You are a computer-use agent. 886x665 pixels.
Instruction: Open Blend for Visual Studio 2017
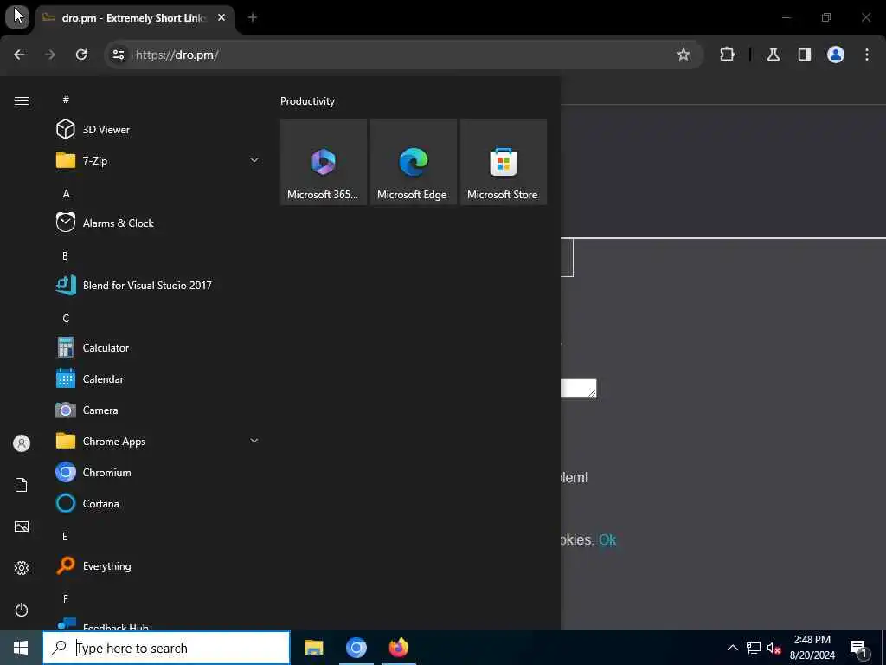click(x=157, y=285)
